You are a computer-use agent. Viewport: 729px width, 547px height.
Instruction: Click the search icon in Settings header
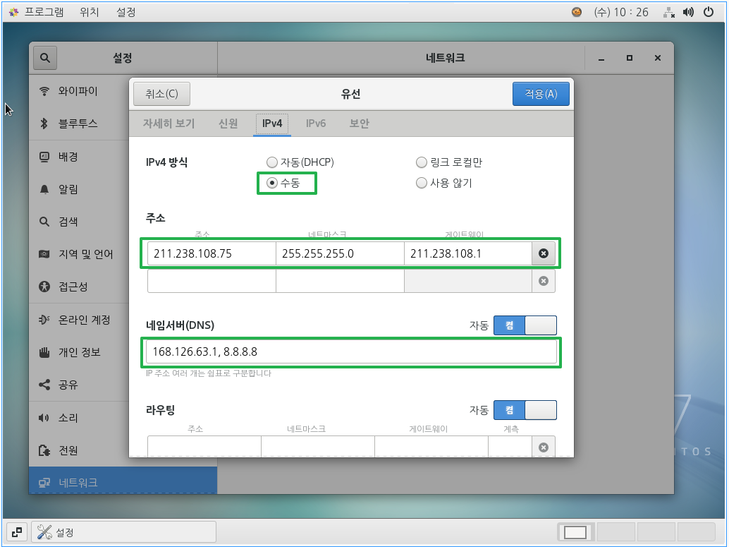(45, 59)
